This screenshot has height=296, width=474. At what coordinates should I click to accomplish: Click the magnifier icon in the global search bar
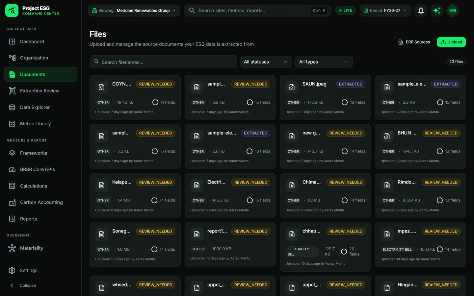[x=192, y=11]
